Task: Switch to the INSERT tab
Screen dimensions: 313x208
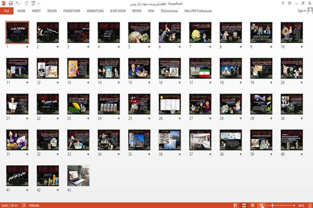Action: 36,11
